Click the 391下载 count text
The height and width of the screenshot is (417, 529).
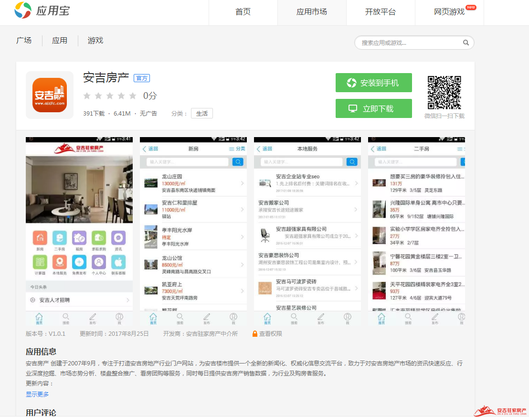(x=94, y=114)
